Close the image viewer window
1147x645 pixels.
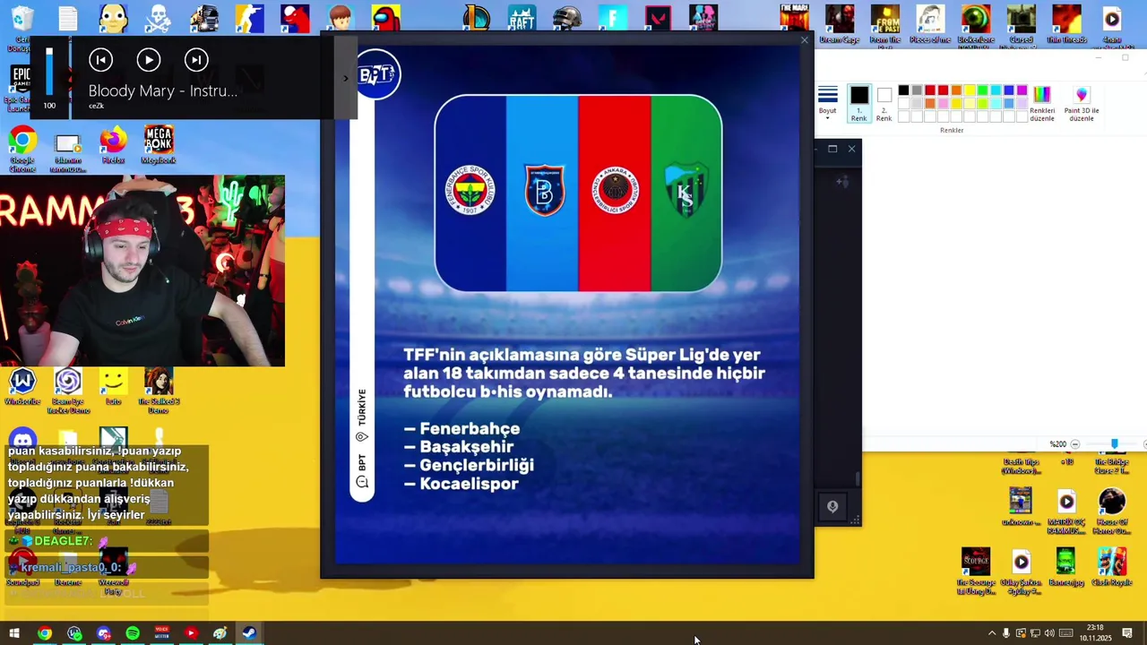[x=804, y=40]
